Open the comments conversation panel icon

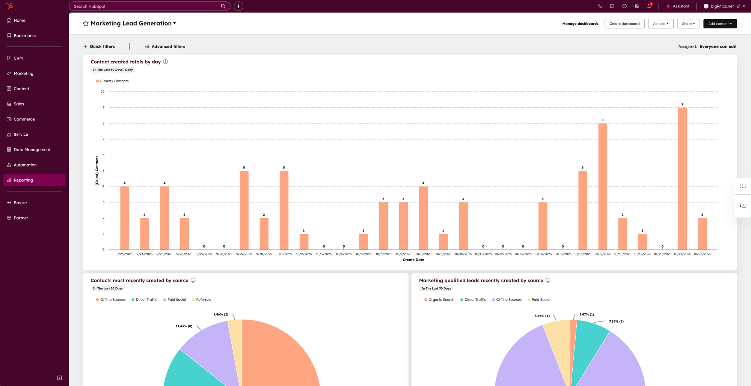click(x=742, y=206)
